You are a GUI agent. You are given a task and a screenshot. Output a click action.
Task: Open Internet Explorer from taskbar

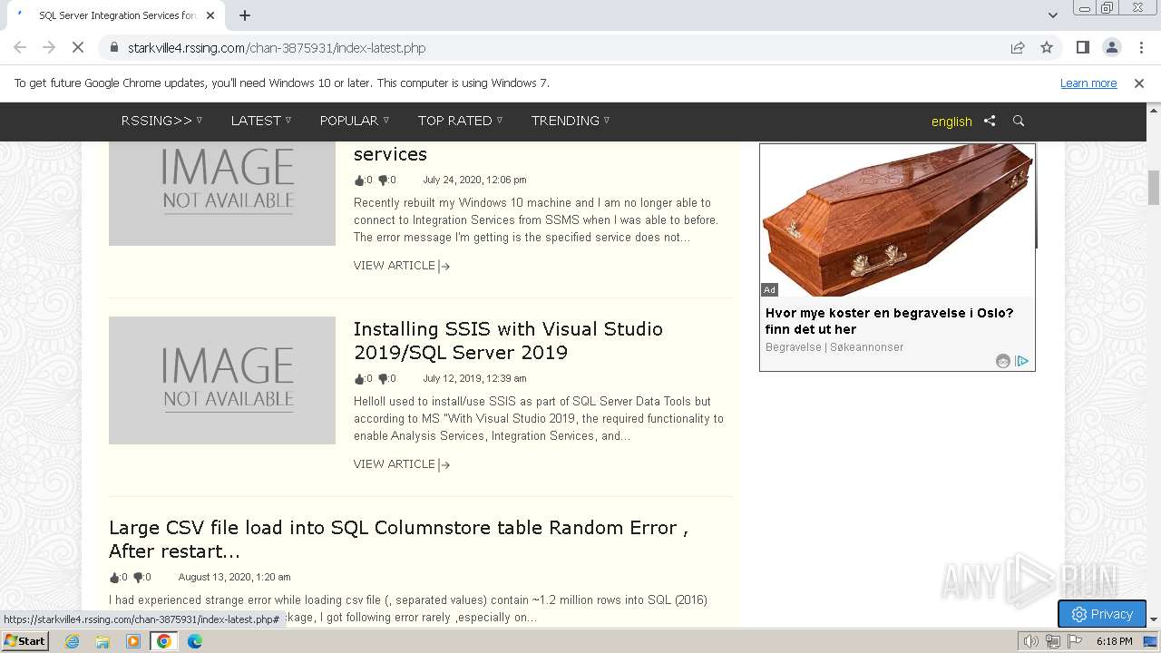pos(73,641)
